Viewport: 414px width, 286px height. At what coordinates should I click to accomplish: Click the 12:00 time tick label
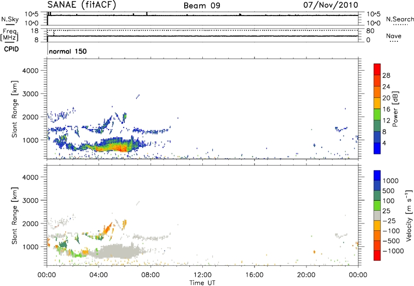pos(202,275)
